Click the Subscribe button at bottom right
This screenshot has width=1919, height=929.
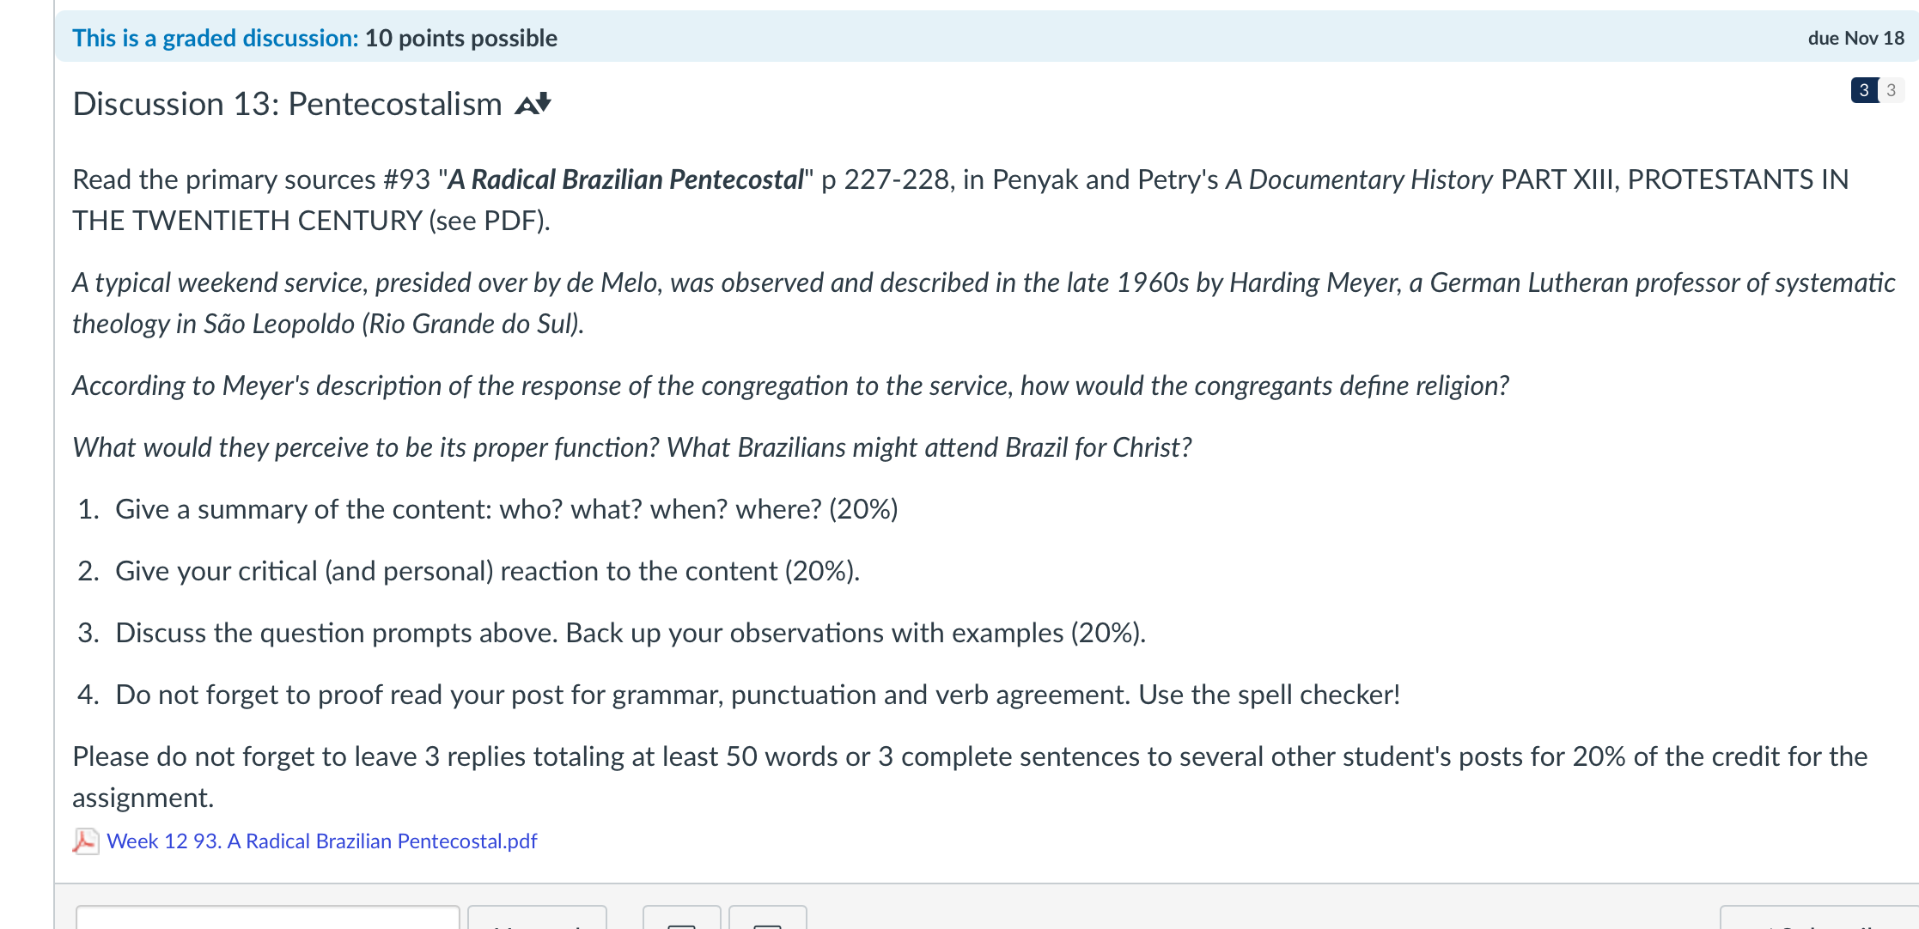tap(1819, 917)
